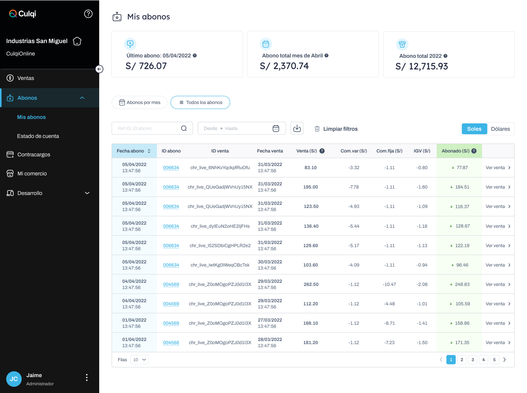
Task: Switch currency to Dólares
Action: pos(500,129)
